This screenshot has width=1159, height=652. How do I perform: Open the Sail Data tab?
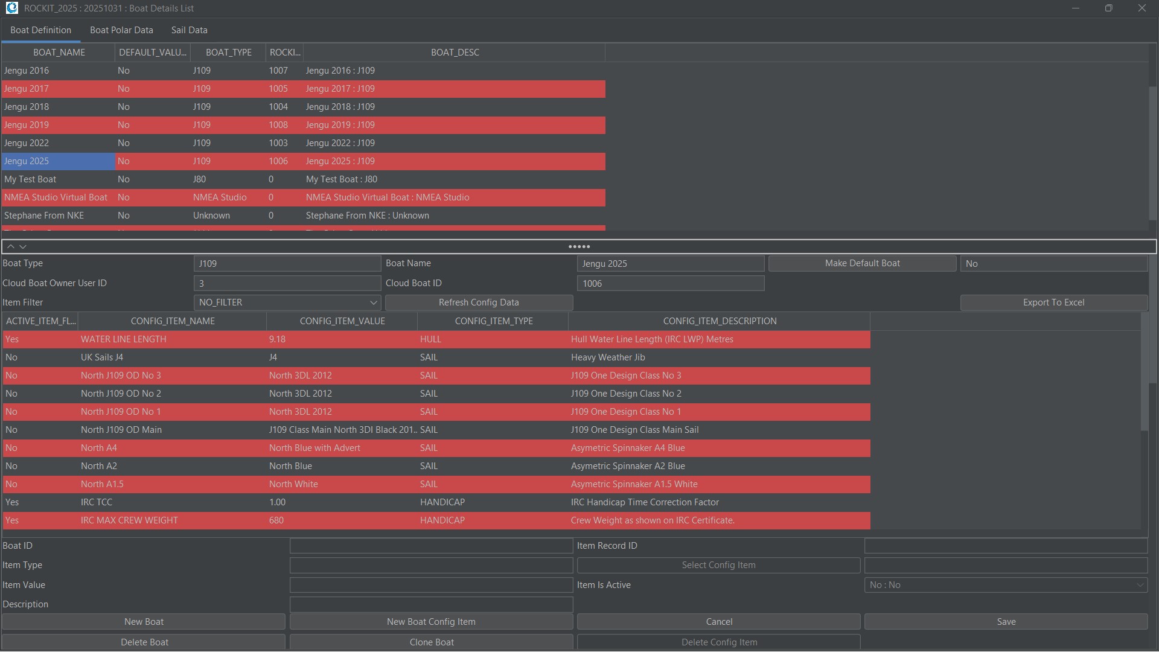[x=189, y=30]
